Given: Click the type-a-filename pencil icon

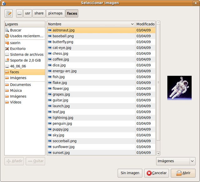Looking at the screenshot, I should (x=9, y=13).
